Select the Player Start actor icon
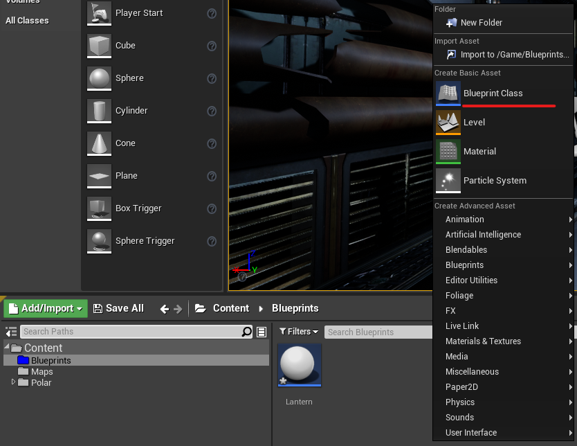Viewport: 577px width, 446px height. tap(99, 13)
